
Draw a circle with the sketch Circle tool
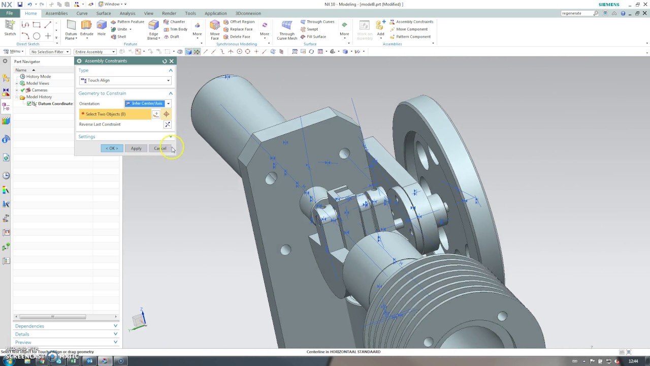click(37, 36)
